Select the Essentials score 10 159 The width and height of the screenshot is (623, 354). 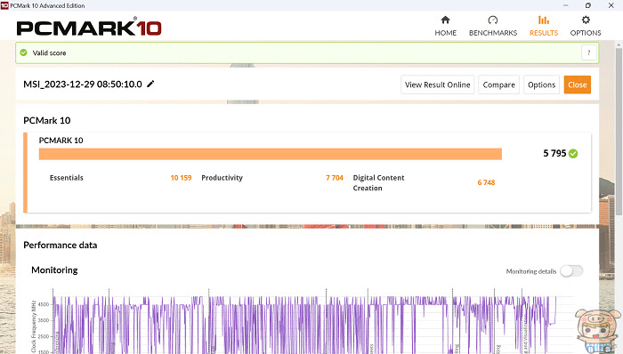pos(181,178)
